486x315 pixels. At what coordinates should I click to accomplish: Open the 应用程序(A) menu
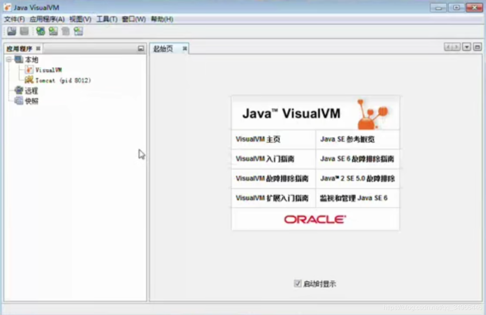click(47, 19)
